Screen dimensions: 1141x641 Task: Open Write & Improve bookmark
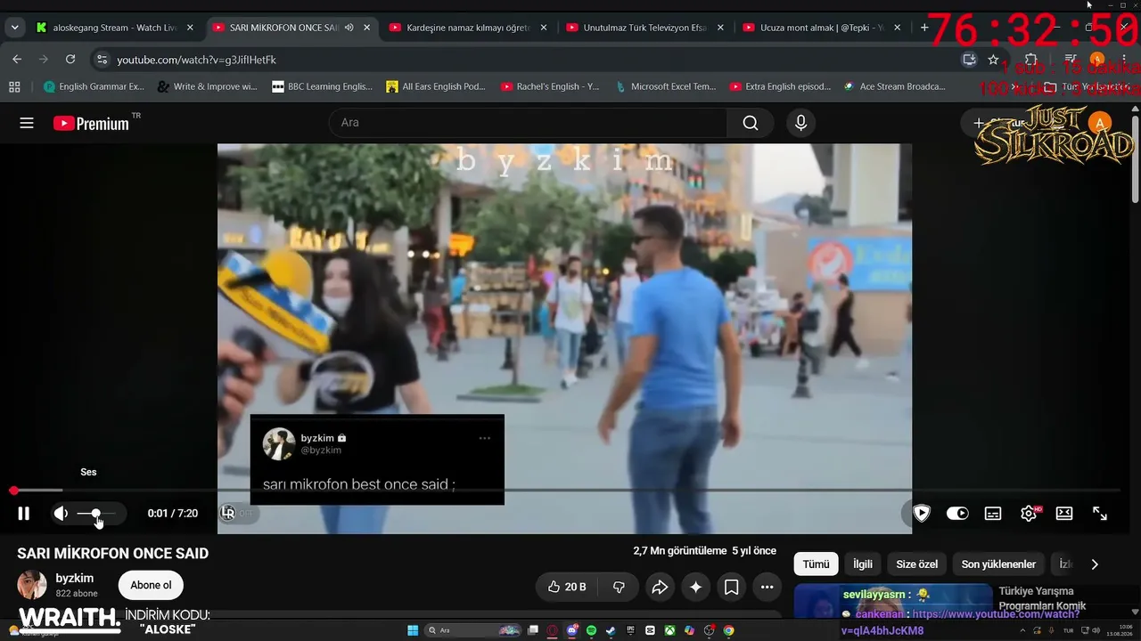207,86
